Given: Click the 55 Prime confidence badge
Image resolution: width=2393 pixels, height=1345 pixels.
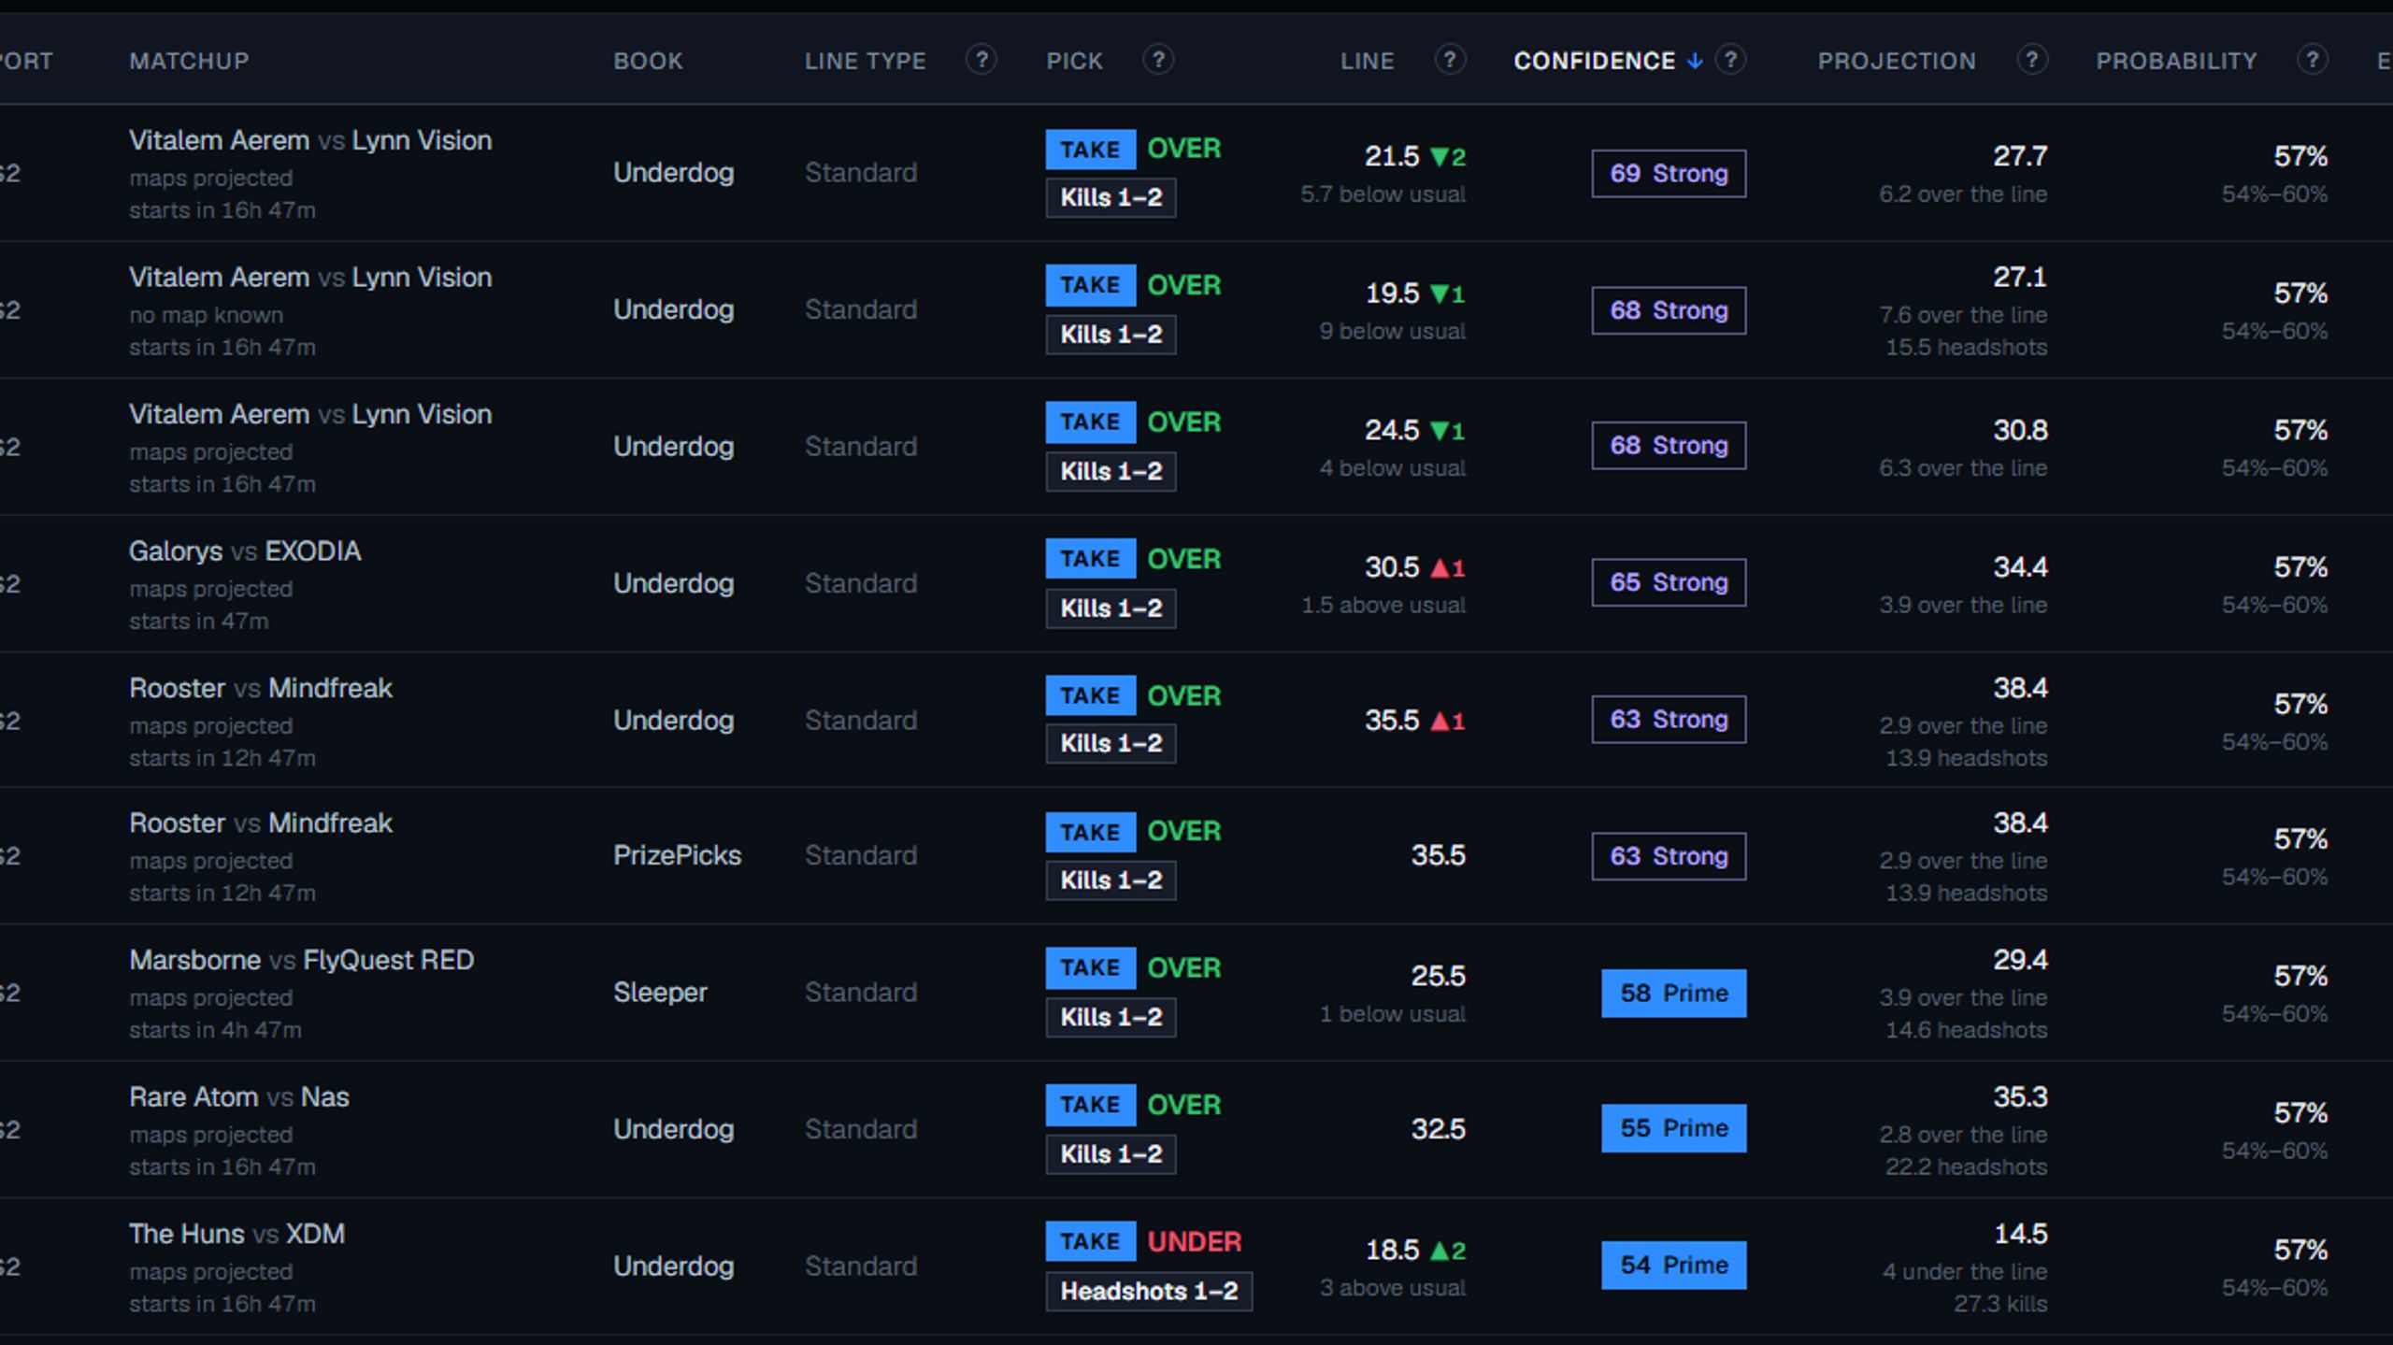Looking at the screenshot, I should (x=1673, y=1128).
